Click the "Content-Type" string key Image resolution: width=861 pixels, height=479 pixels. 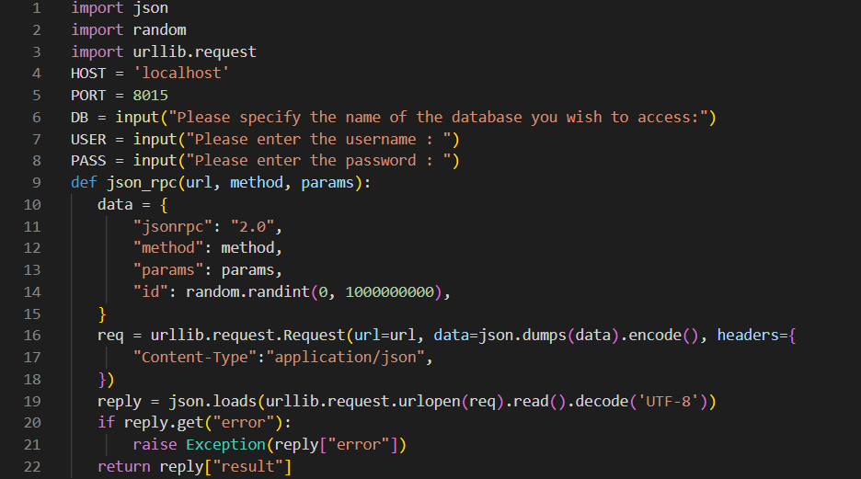(194, 358)
